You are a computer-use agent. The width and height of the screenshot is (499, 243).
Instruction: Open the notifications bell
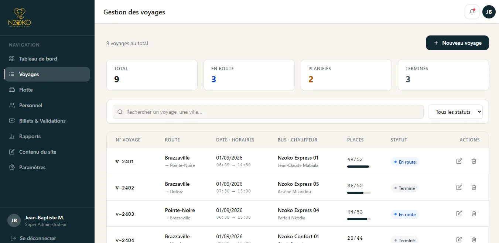tap(472, 12)
